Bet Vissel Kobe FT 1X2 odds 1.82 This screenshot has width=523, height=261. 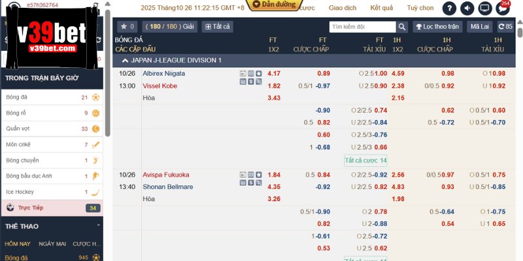274,86
